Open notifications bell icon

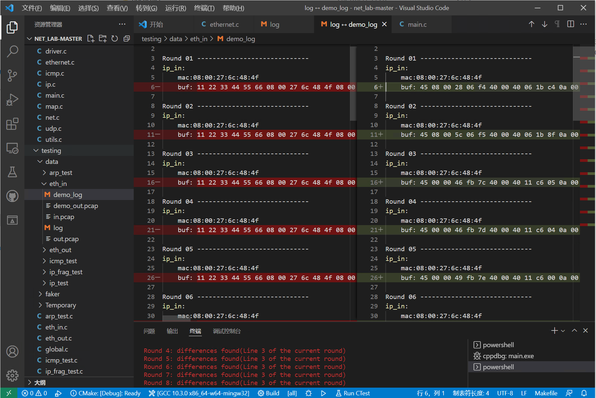pyautogui.click(x=584, y=393)
